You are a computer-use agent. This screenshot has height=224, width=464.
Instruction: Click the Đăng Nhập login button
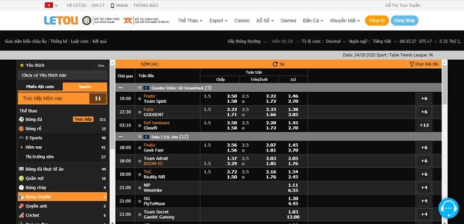click(404, 20)
